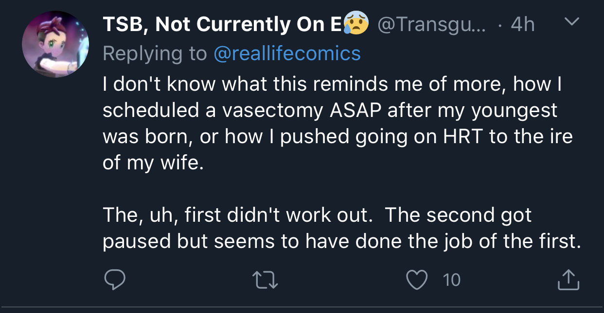Screen dimensions: 604x313
Task: Click the line beginning 'was born, or how'
Action: click(338, 136)
